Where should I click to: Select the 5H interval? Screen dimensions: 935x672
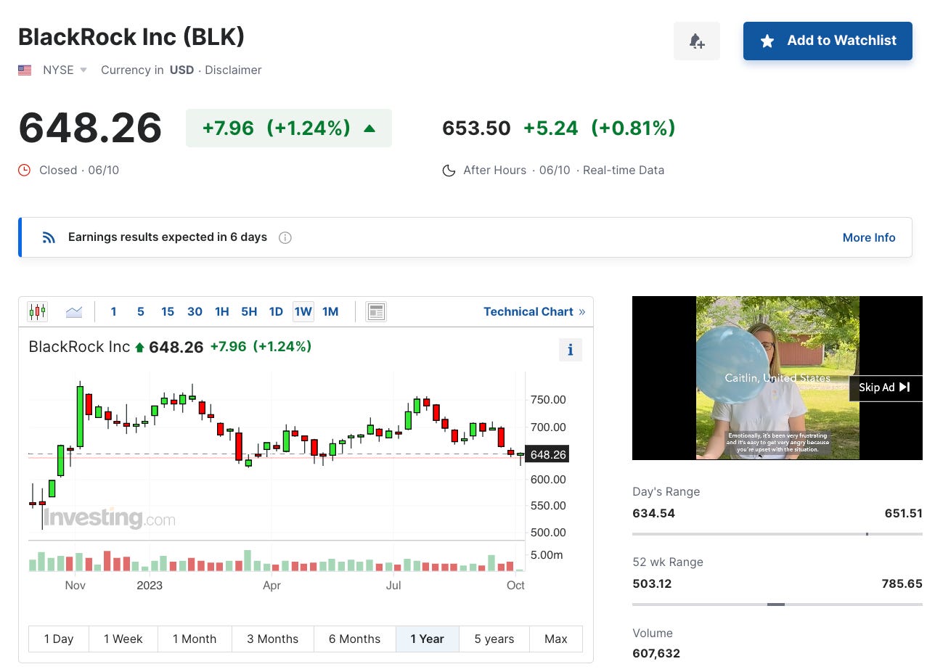pyautogui.click(x=249, y=311)
